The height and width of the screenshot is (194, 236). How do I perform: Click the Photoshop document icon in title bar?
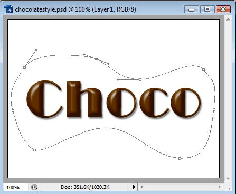(9, 9)
